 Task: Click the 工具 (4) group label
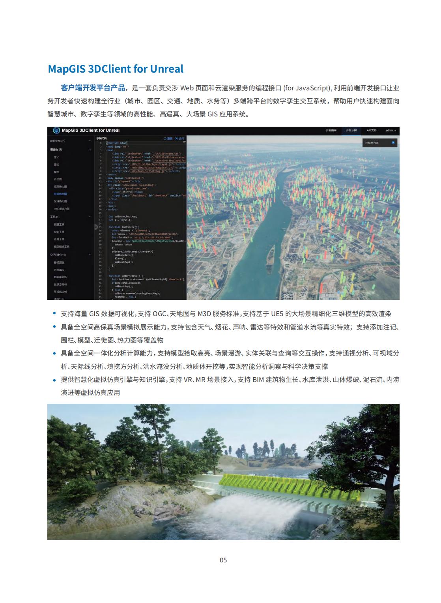(x=55, y=217)
